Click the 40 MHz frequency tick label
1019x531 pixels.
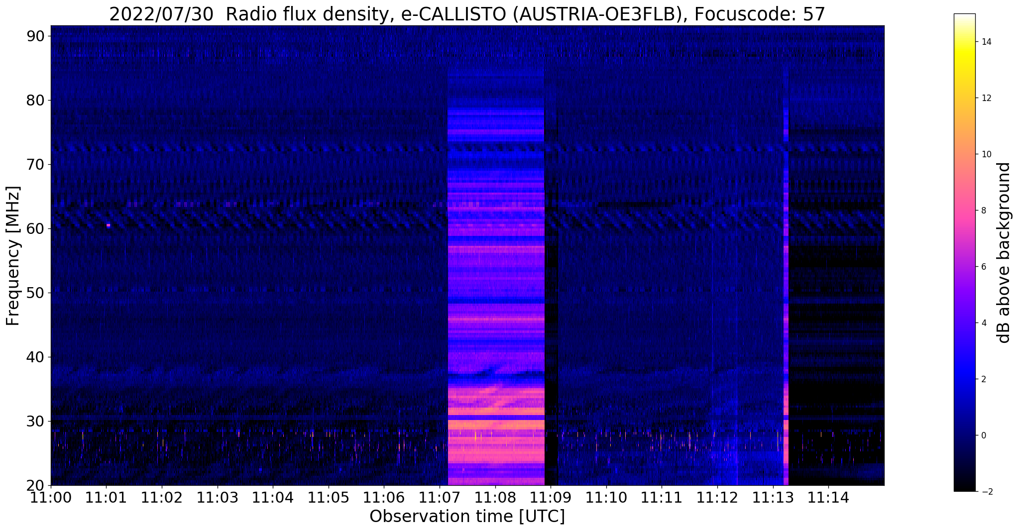pos(35,357)
